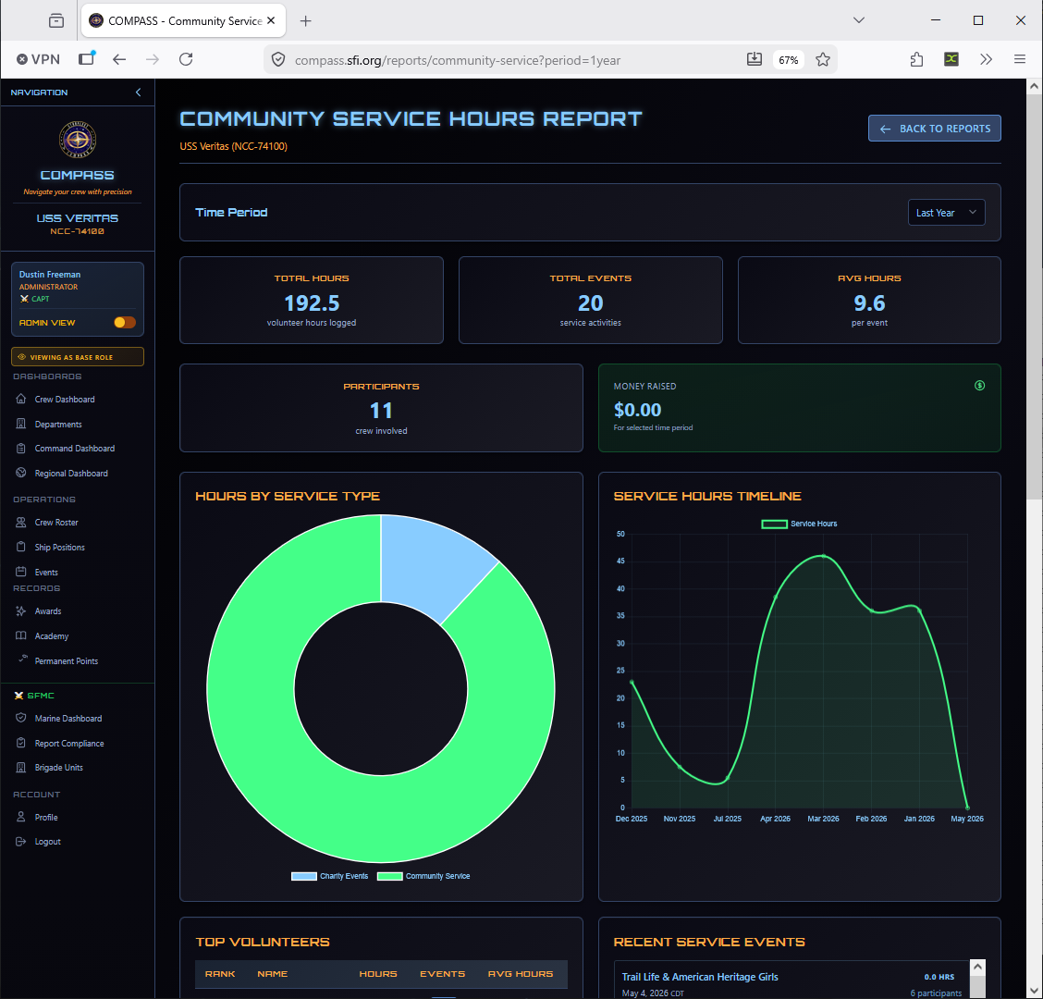The height and width of the screenshot is (999, 1043).
Task: Click the Academy book icon
Action: coord(20,635)
